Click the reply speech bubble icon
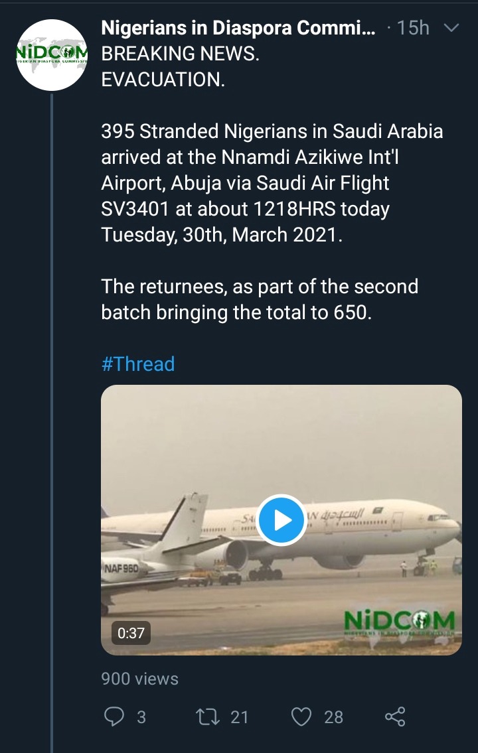 (x=114, y=717)
